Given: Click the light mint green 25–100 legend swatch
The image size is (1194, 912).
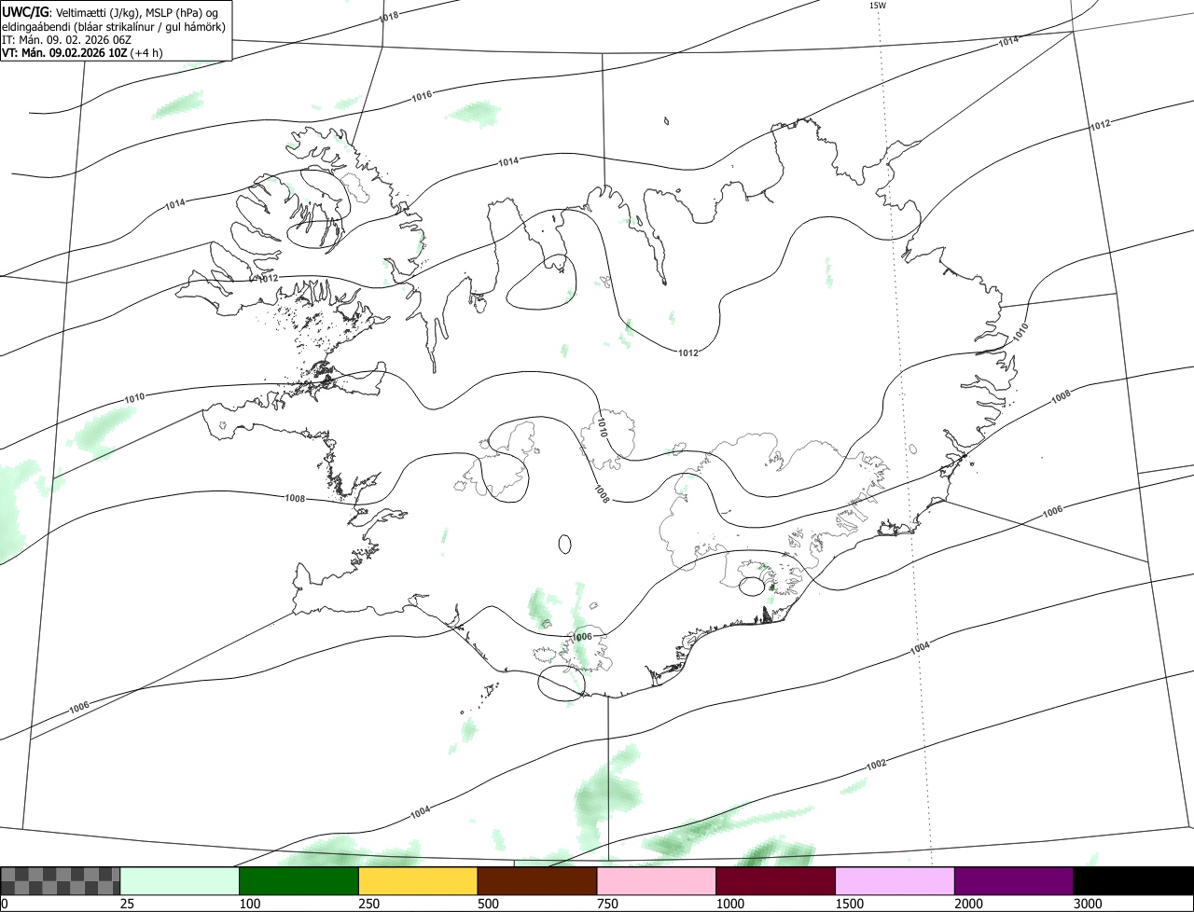Looking at the screenshot, I should (x=180, y=881).
